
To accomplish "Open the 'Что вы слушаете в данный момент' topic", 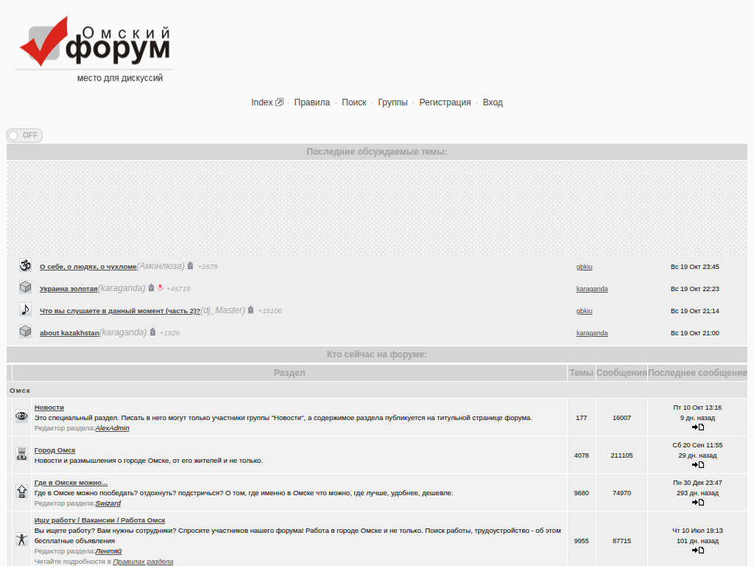I will tap(119, 311).
